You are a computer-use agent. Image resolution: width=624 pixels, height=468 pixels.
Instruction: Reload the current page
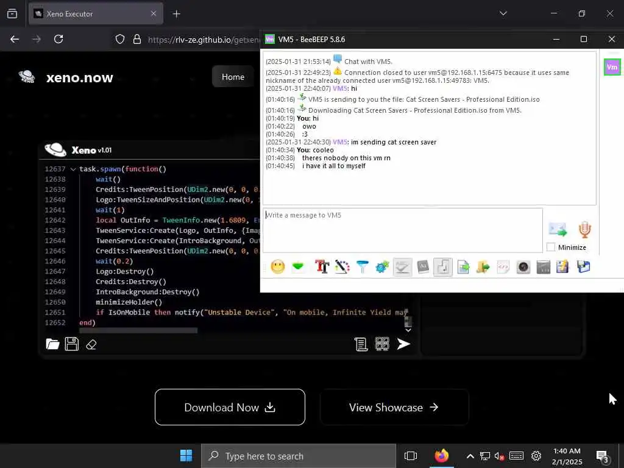pyautogui.click(x=58, y=39)
